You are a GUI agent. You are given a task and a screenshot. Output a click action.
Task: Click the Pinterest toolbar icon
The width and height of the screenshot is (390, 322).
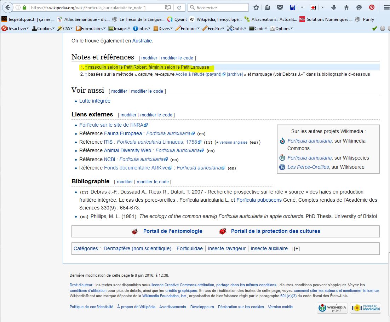(x=372, y=7)
